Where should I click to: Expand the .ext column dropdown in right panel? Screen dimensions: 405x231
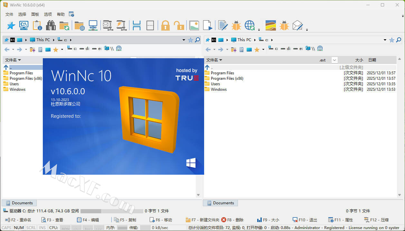(x=334, y=60)
